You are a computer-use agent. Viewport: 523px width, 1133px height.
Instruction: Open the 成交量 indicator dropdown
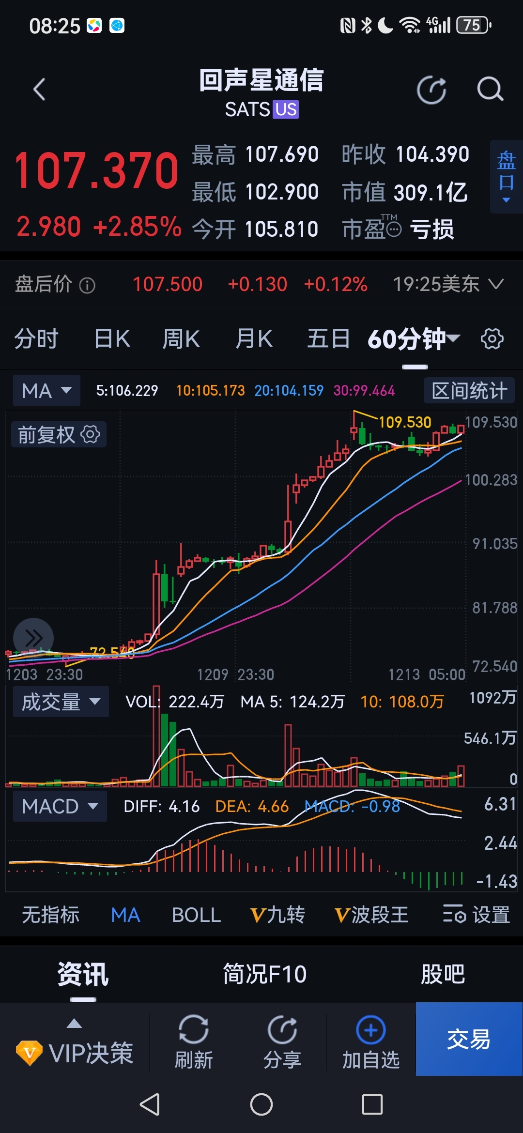pyautogui.click(x=61, y=702)
